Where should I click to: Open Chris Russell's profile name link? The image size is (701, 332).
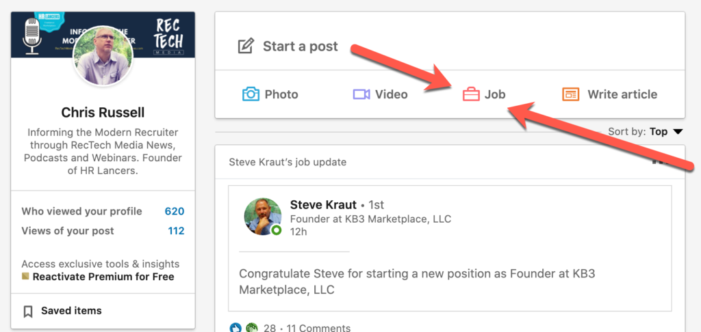click(x=103, y=113)
